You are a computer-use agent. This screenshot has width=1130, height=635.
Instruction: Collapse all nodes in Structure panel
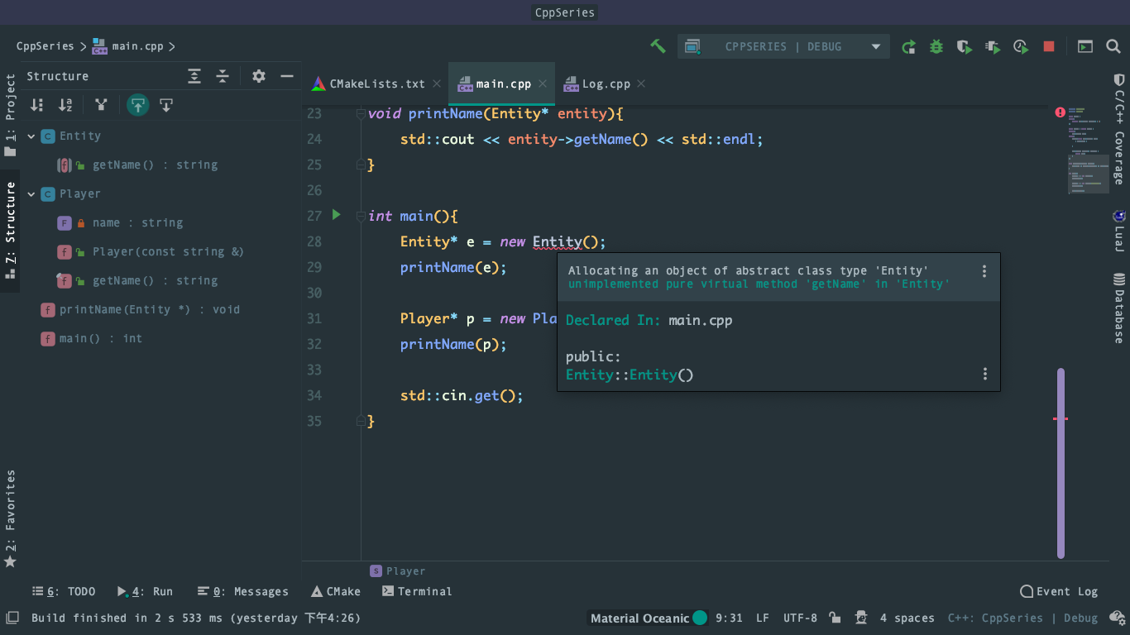pyautogui.click(x=223, y=76)
